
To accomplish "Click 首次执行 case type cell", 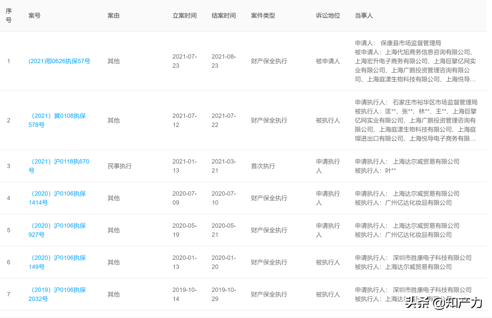I will 263,166.
